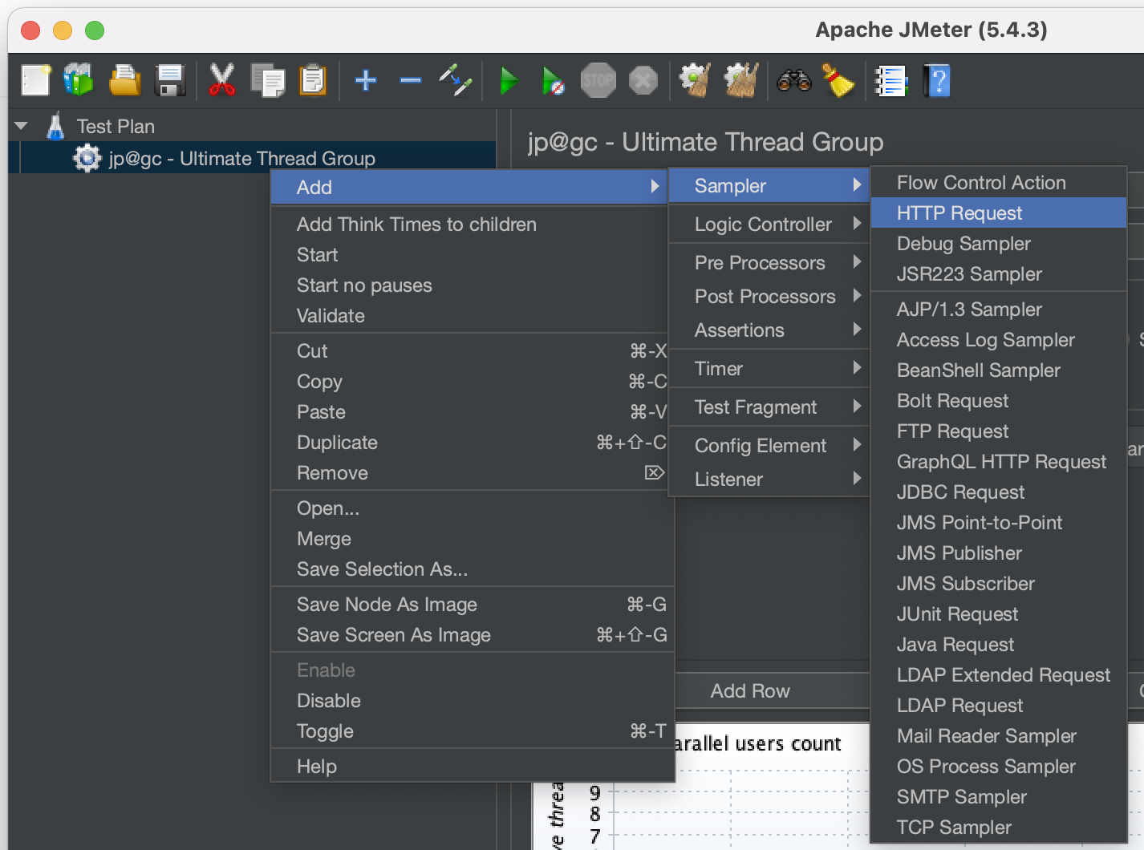
Task: Select JDBC Request
Action: 999,492
